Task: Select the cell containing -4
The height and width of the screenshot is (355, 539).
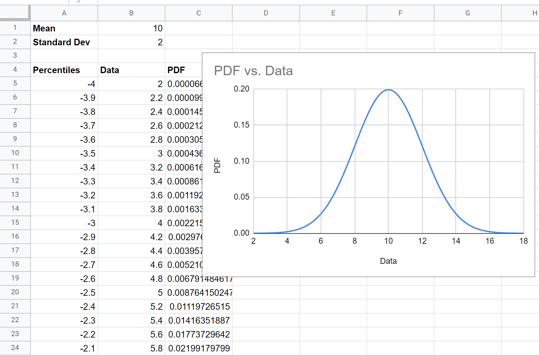Action: click(x=64, y=83)
